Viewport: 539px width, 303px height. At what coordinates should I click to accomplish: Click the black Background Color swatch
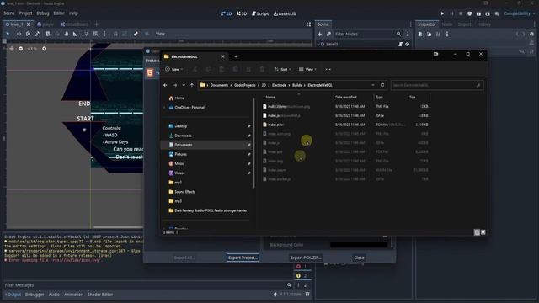click(x=359, y=245)
